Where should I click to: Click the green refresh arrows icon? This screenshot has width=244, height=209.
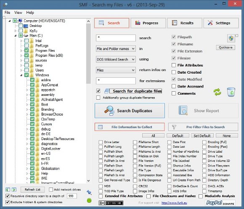217,92
